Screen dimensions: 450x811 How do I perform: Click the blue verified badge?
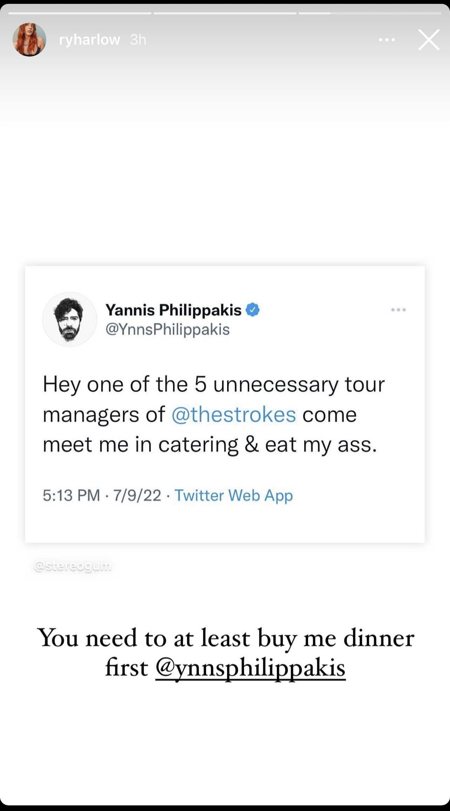click(253, 310)
